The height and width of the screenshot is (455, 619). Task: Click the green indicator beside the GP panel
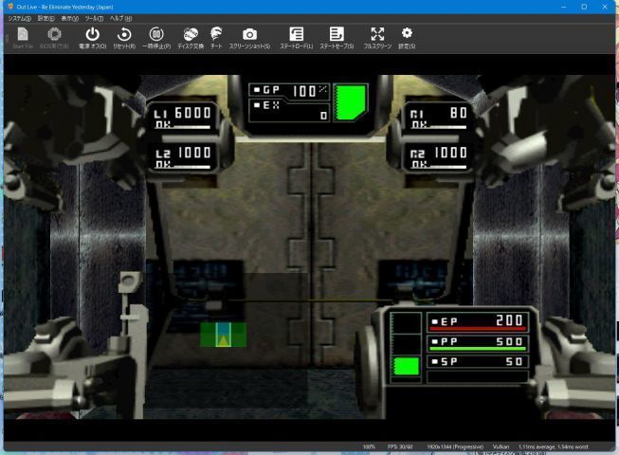[x=351, y=102]
